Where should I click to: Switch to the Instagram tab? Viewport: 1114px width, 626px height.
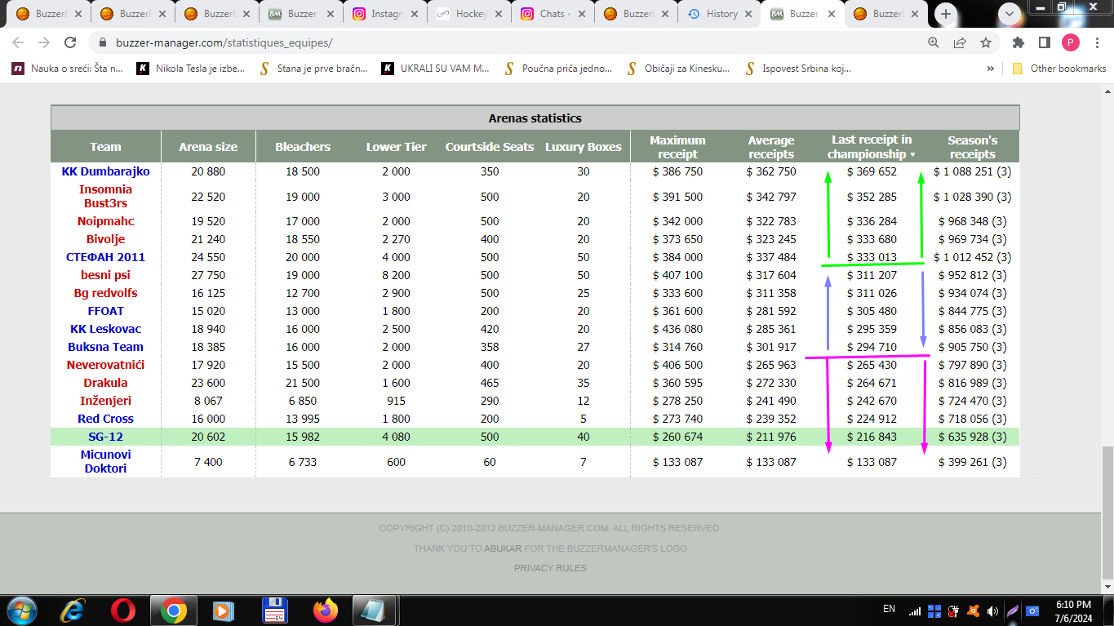click(x=387, y=14)
